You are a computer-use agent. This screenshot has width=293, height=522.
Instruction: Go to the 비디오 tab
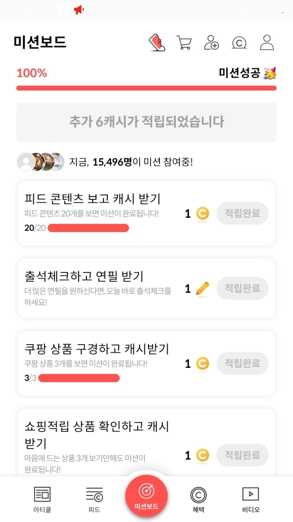coord(251,499)
